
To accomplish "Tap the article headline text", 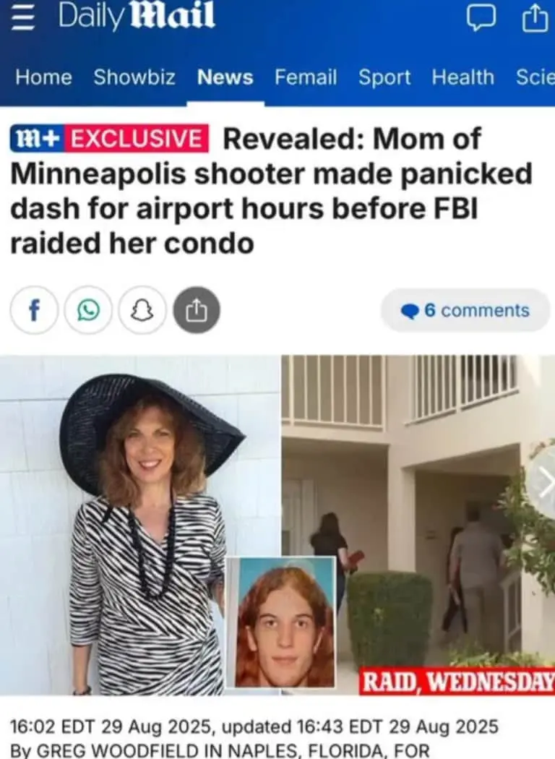I will (271, 190).
